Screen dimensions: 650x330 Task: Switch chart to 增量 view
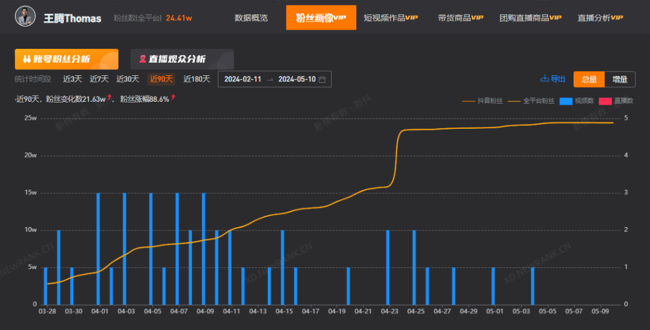(619, 79)
